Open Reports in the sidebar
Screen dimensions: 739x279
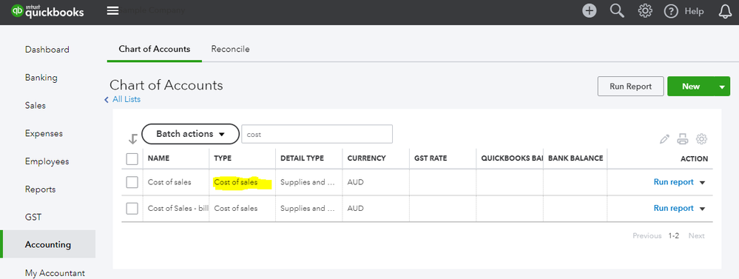[41, 189]
